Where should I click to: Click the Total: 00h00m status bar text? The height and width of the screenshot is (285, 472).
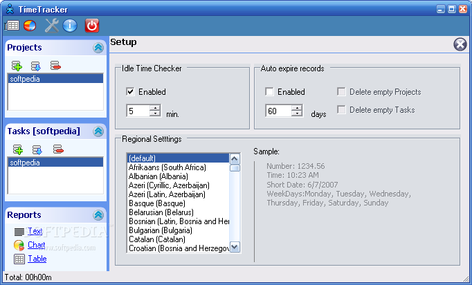click(x=28, y=277)
